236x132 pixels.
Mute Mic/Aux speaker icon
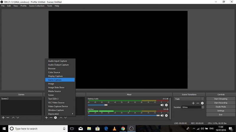click(x=162, y=116)
